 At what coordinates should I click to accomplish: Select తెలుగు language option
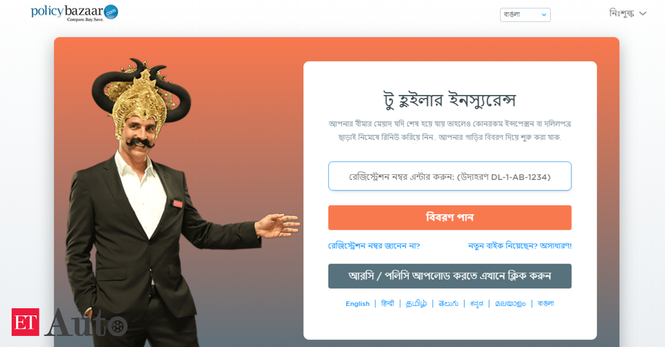(x=448, y=304)
